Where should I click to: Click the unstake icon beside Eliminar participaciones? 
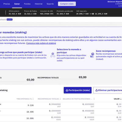point(96,90)
